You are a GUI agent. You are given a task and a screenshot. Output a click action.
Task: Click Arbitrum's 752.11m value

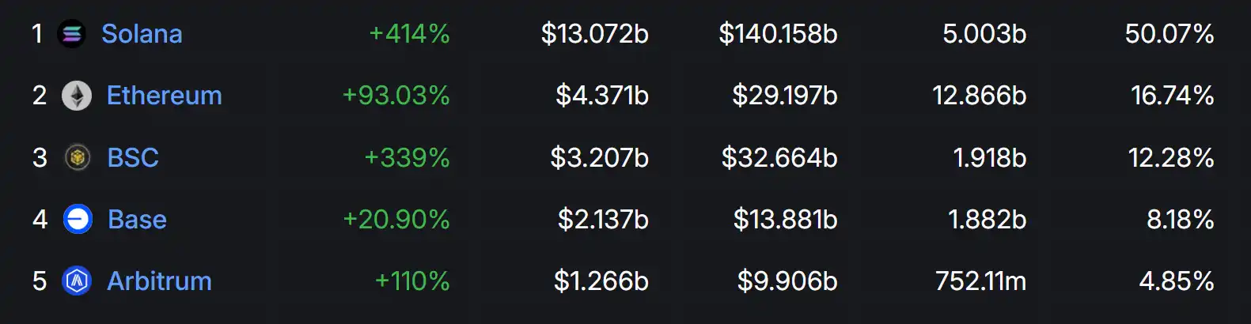(980, 281)
